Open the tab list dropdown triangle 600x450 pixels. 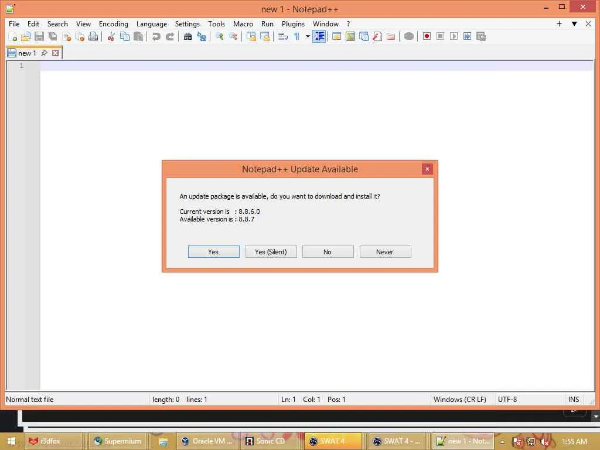coord(574,23)
